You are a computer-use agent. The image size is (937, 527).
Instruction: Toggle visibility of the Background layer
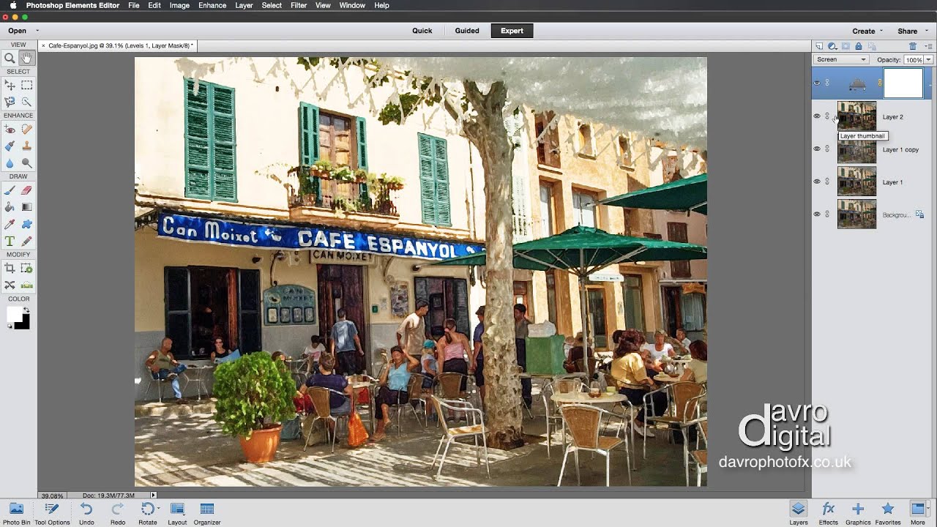tap(817, 214)
